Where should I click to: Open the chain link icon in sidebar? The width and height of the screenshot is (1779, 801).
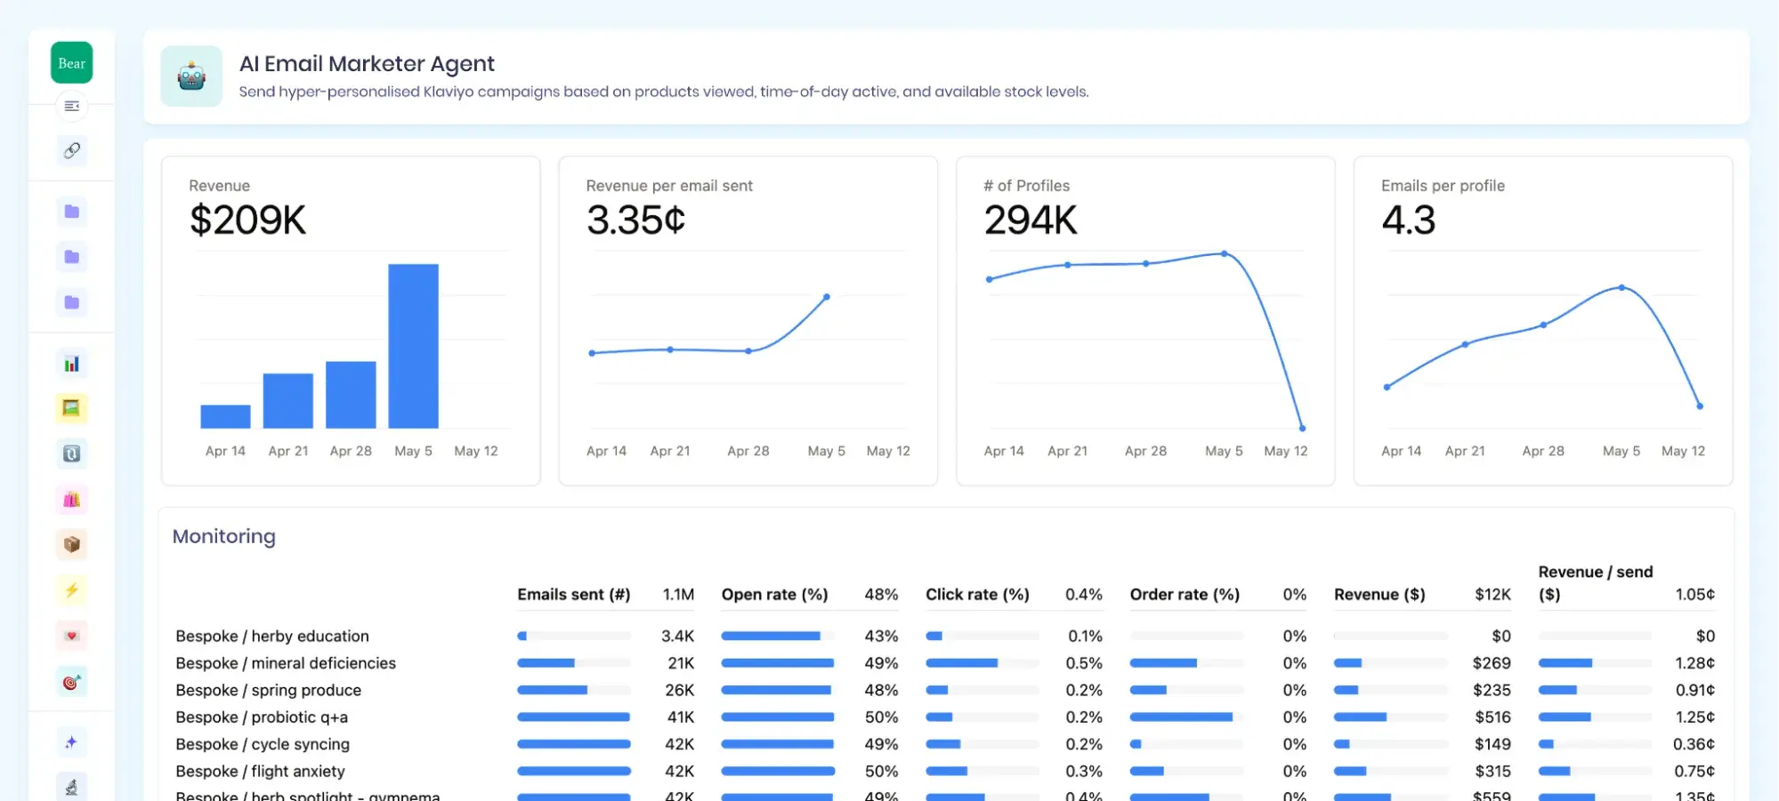tap(72, 150)
